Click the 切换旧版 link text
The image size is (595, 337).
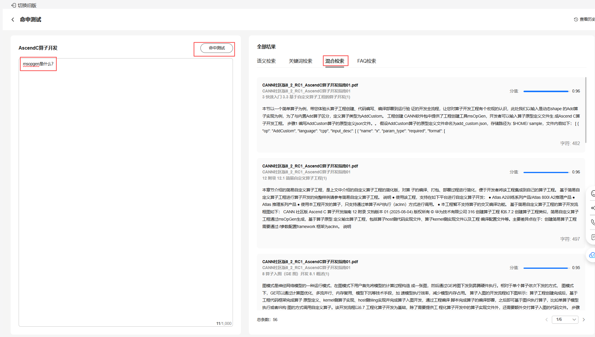(x=27, y=5)
